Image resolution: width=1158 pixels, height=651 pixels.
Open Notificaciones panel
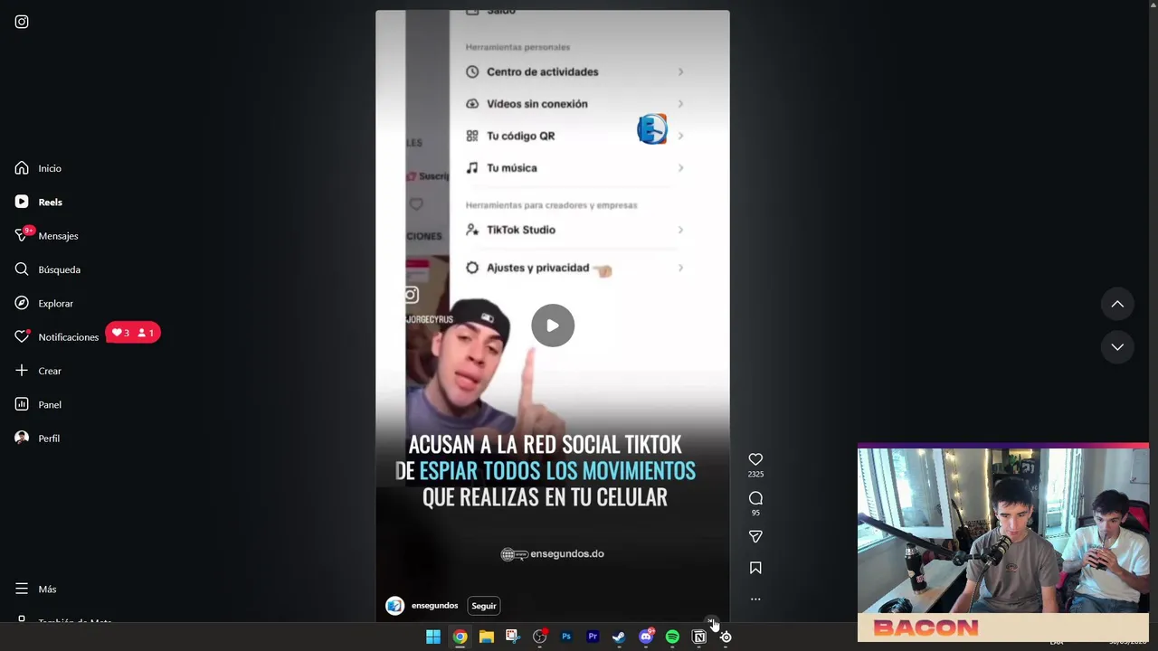(x=56, y=336)
